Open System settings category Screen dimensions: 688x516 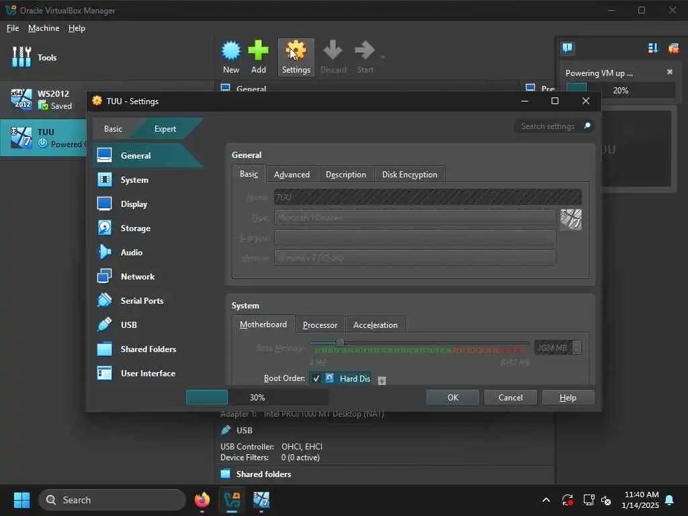[148, 180]
